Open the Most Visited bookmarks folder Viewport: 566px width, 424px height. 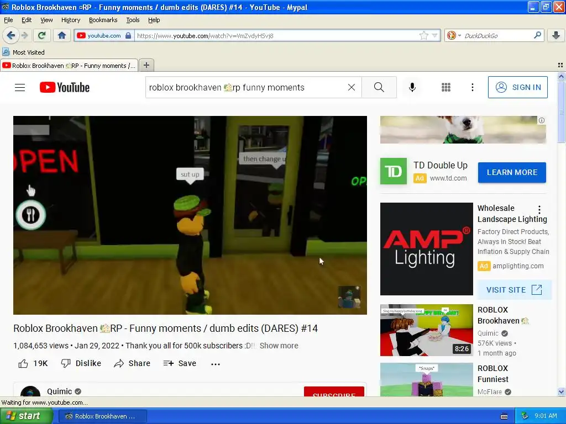point(23,52)
